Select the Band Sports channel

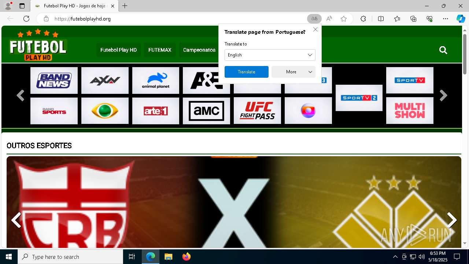[x=54, y=111]
